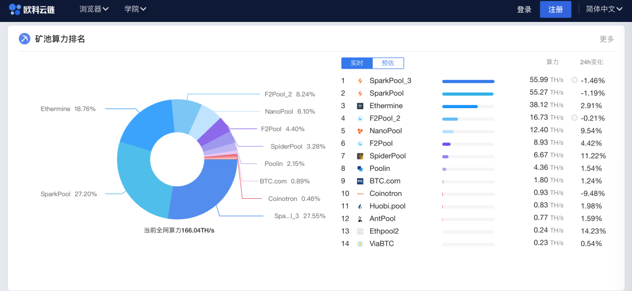This screenshot has width=632, height=291.
Task: Click the flame icon beside the rank 2 SparkPool entry
Action: click(x=360, y=93)
